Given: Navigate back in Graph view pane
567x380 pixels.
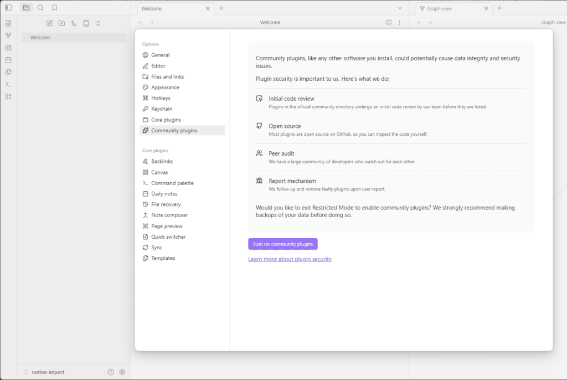Looking at the screenshot, I should [419, 23].
